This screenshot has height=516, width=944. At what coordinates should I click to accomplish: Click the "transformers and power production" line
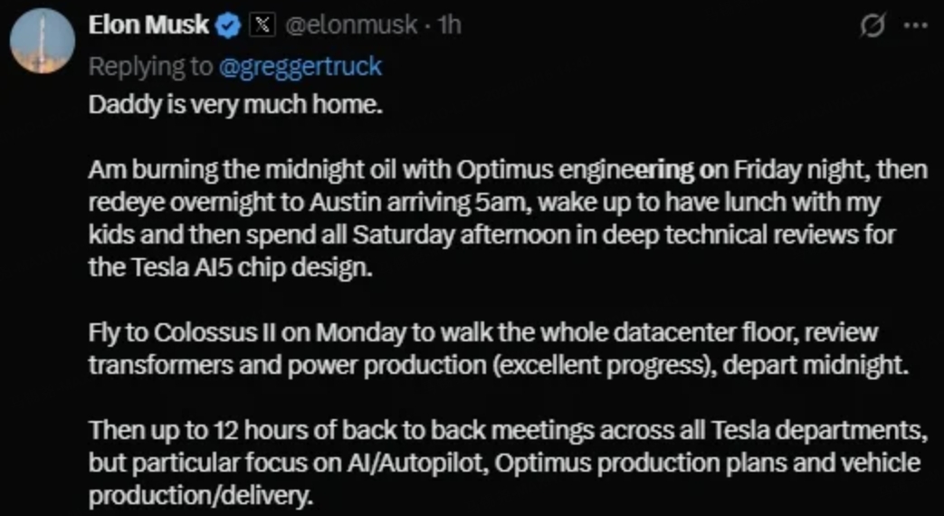click(x=499, y=366)
